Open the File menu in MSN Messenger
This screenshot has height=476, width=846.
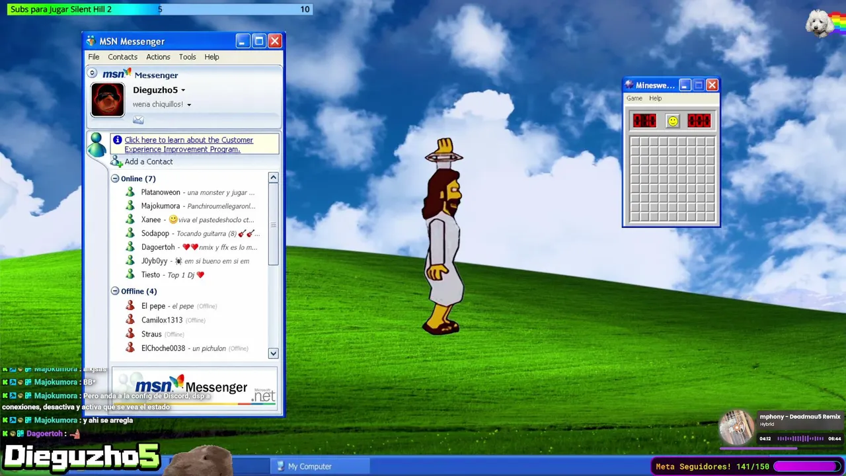[94, 57]
